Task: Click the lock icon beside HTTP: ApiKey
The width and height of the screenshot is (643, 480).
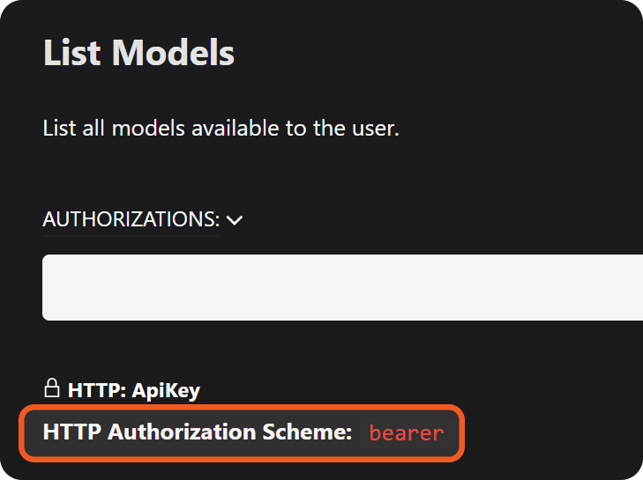Action: click(51, 389)
